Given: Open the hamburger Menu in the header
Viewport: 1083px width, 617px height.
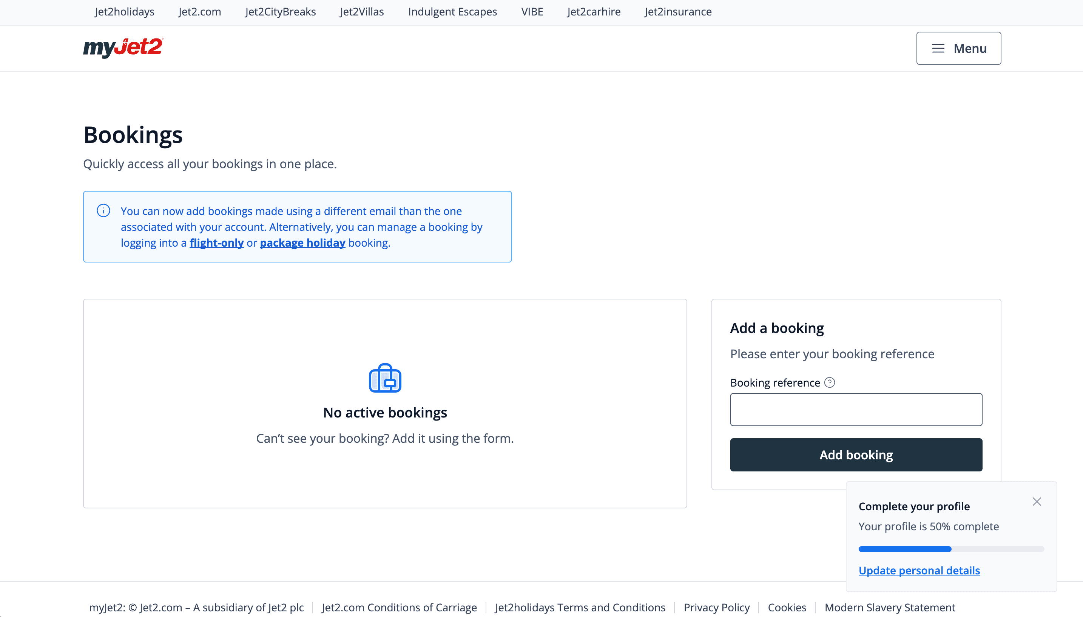Looking at the screenshot, I should (958, 48).
